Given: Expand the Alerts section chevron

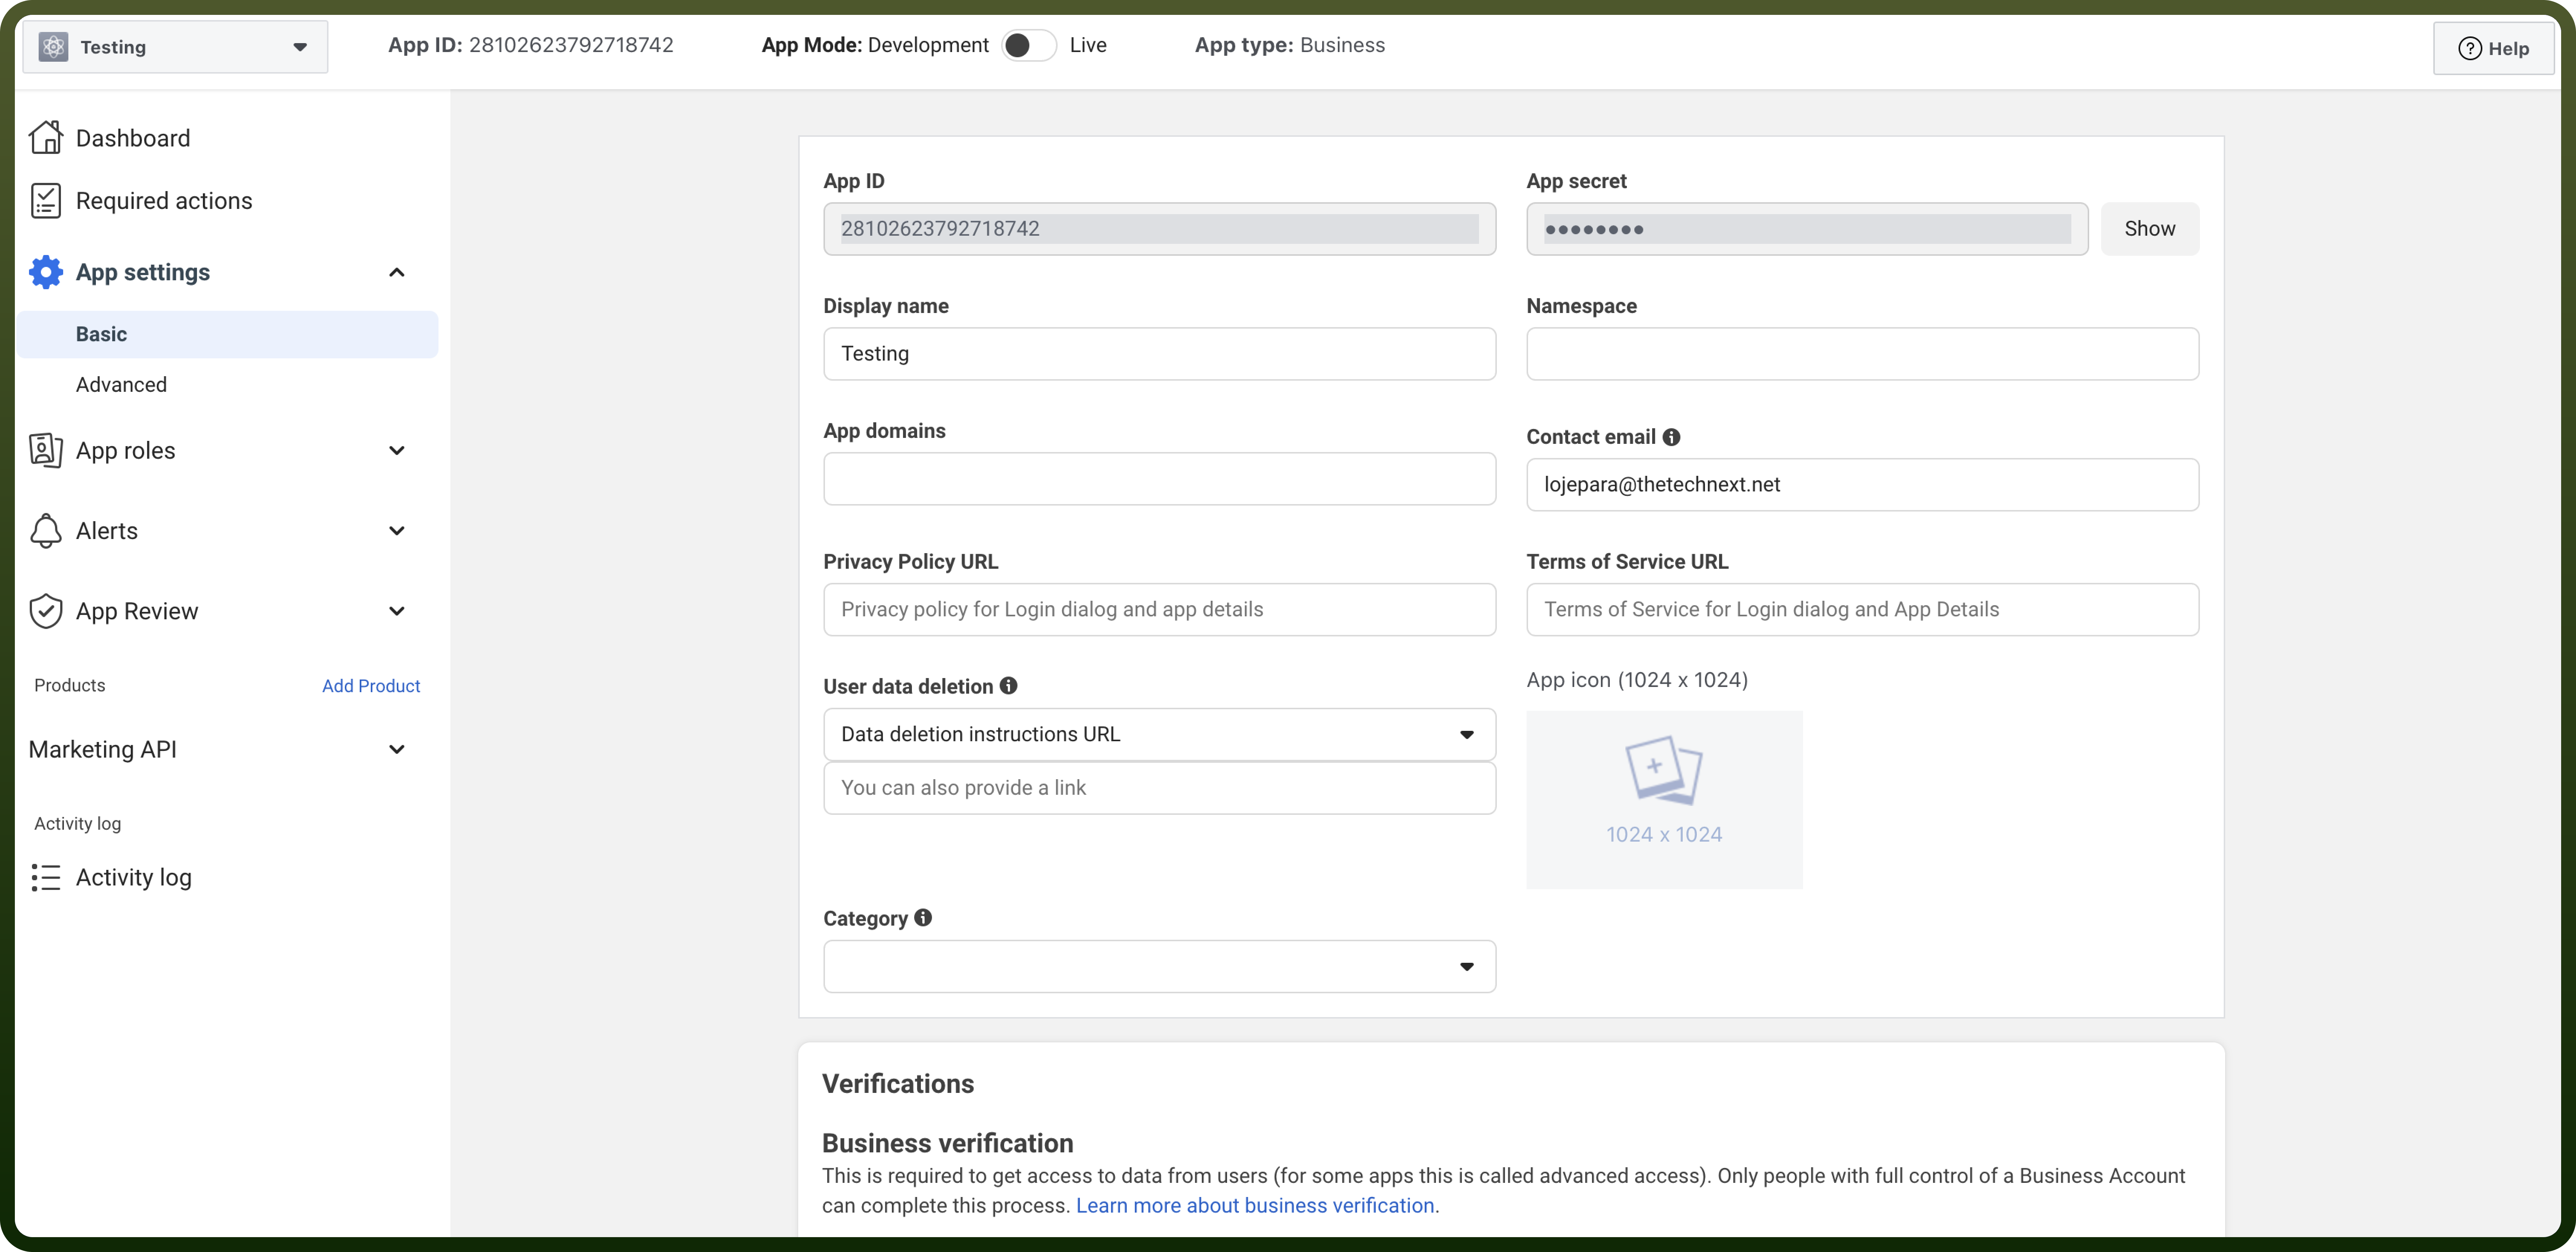Looking at the screenshot, I should pyautogui.click(x=397, y=531).
